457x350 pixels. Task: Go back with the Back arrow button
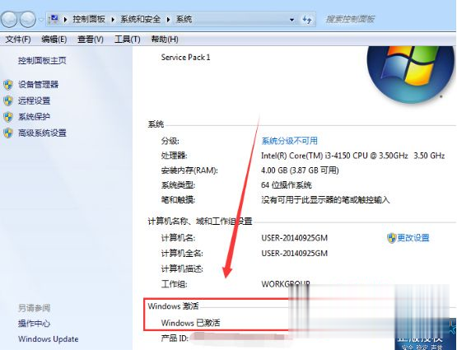[9, 20]
